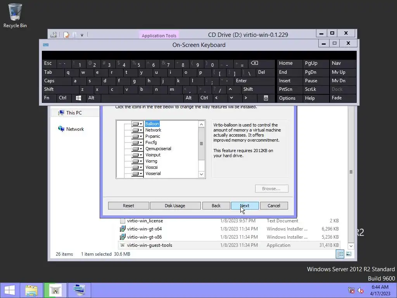Toggle the left Alt key on keyboard

pyautogui.click(x=93, y=98)
